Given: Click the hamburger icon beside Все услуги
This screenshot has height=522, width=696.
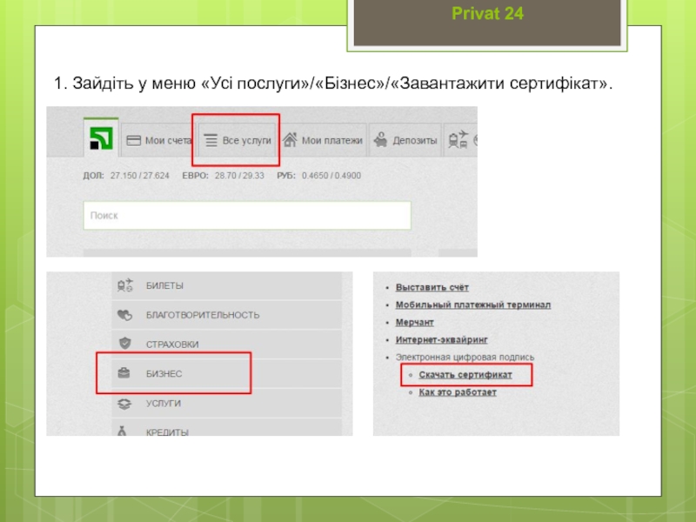Looking at the screenshot, I should click(x=211, y=140).
